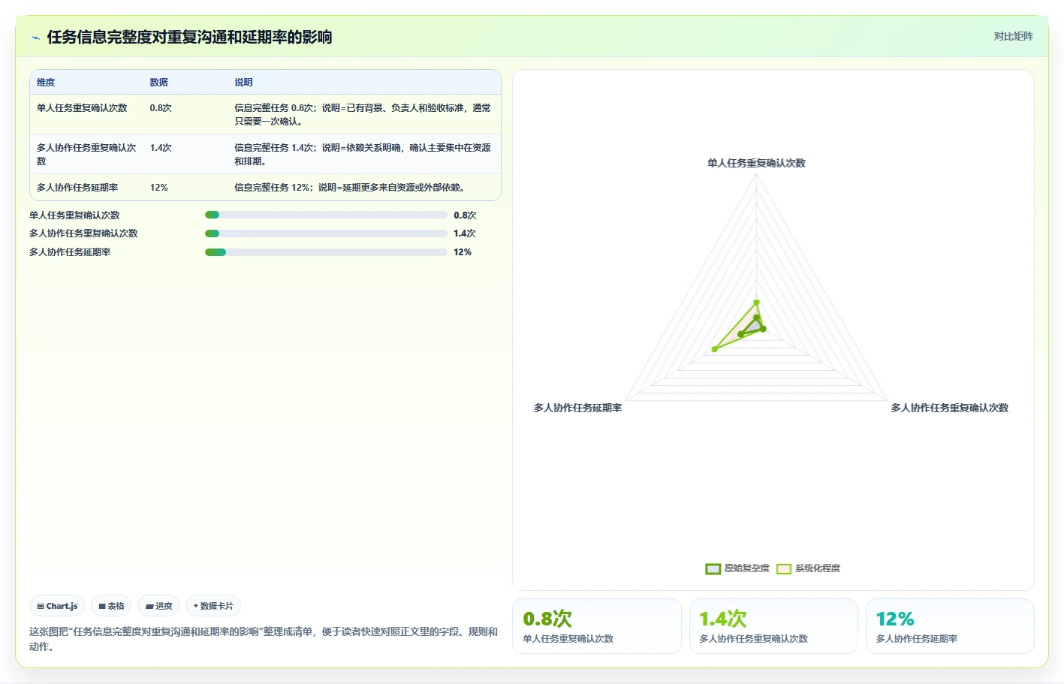This screenshot has height=684, width=1064.
Task: Click the 1.4次 value in the table
Action: click(161, 148)
